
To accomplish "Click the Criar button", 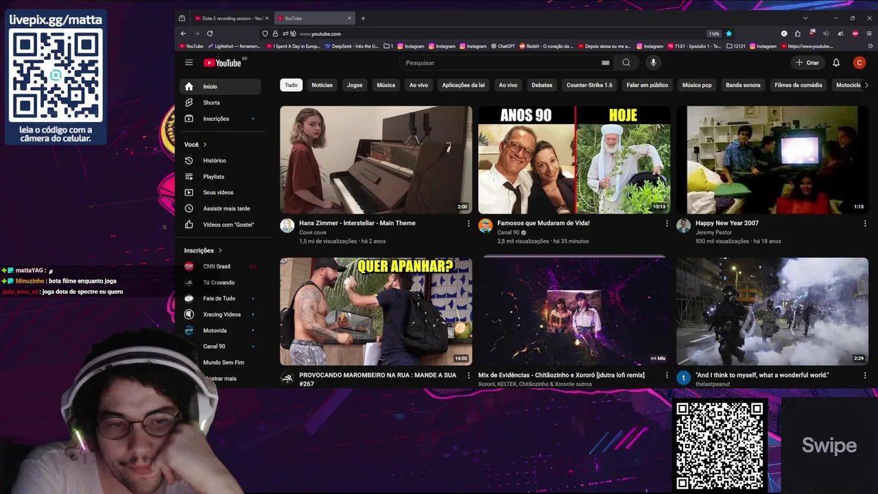I will [807, 62].
